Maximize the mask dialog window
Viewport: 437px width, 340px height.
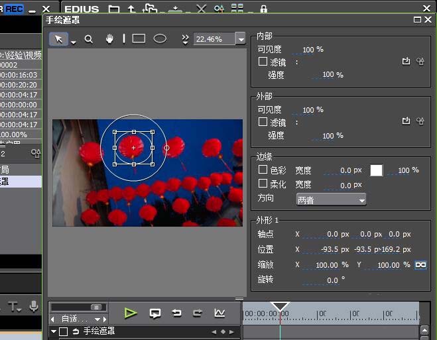pyautogui.click(x=417, y=19)
